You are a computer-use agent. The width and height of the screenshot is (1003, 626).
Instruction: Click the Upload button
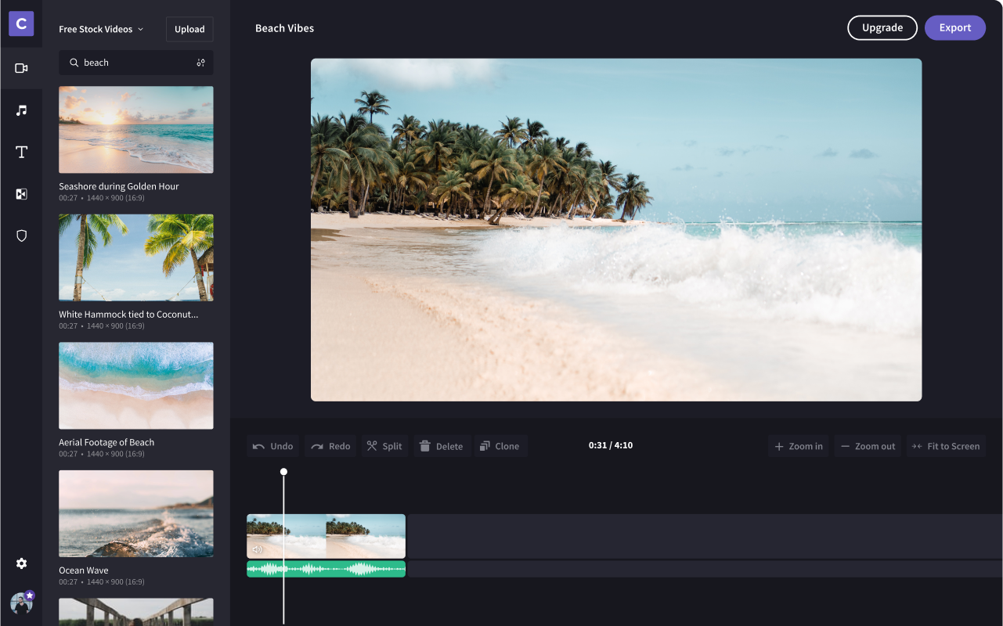[189, 29]
